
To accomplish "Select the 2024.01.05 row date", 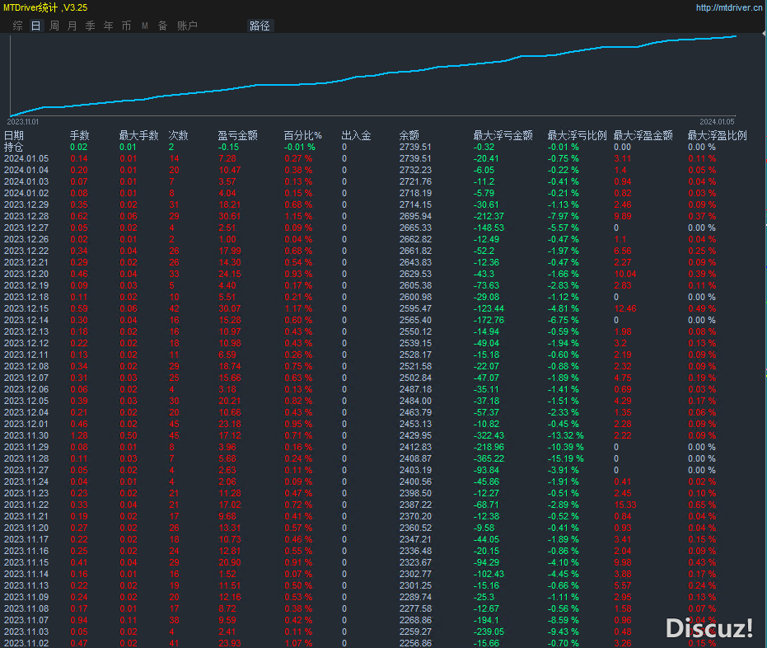I will coord(26,158).
